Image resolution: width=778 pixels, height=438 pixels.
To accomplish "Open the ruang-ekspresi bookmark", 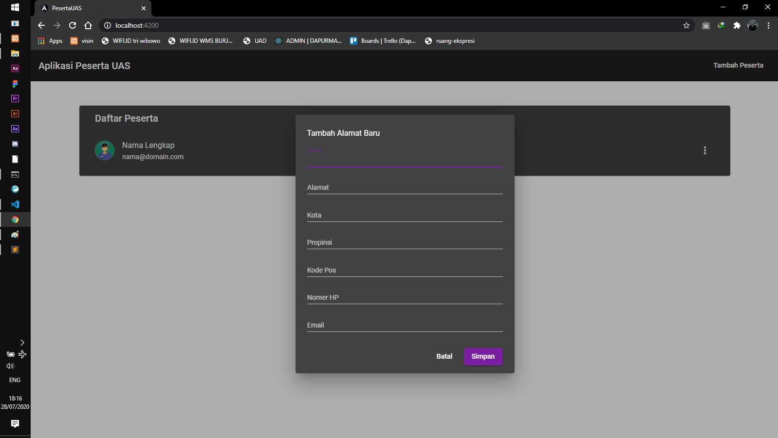I will (x=449, y=41).
